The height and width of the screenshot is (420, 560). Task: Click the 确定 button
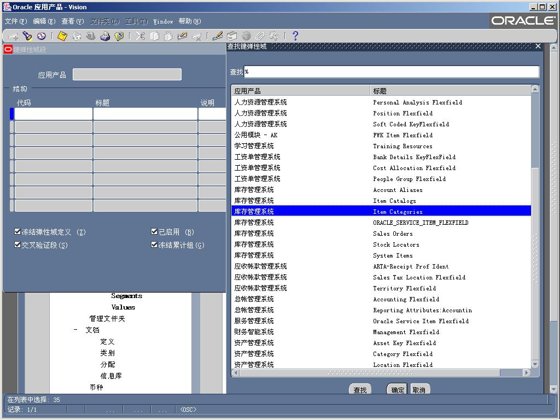coord(398,389)
